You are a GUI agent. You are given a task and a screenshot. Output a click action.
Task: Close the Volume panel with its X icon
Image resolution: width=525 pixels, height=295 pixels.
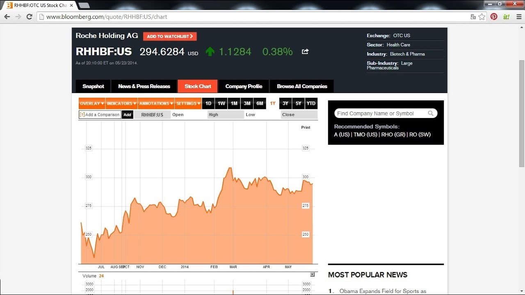312,275
